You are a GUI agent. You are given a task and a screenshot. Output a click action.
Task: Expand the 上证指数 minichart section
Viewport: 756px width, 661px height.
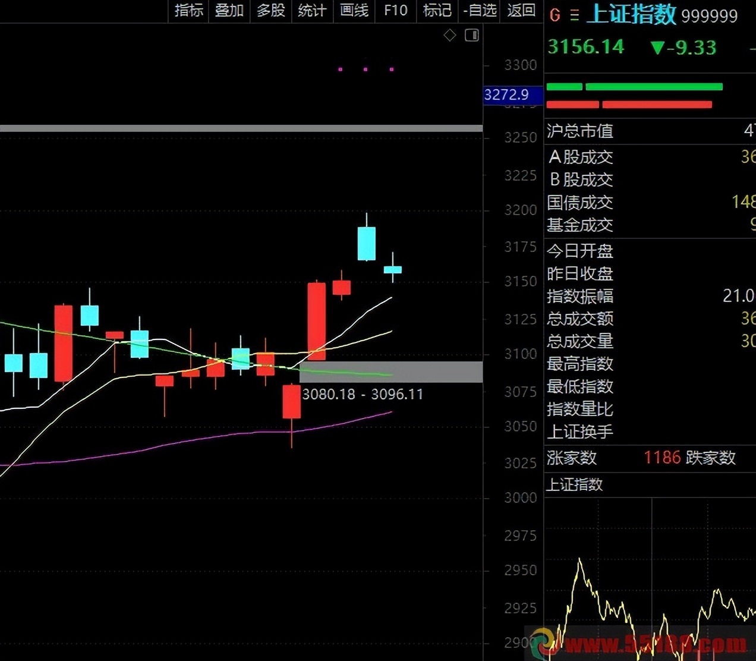pos(575,484)
